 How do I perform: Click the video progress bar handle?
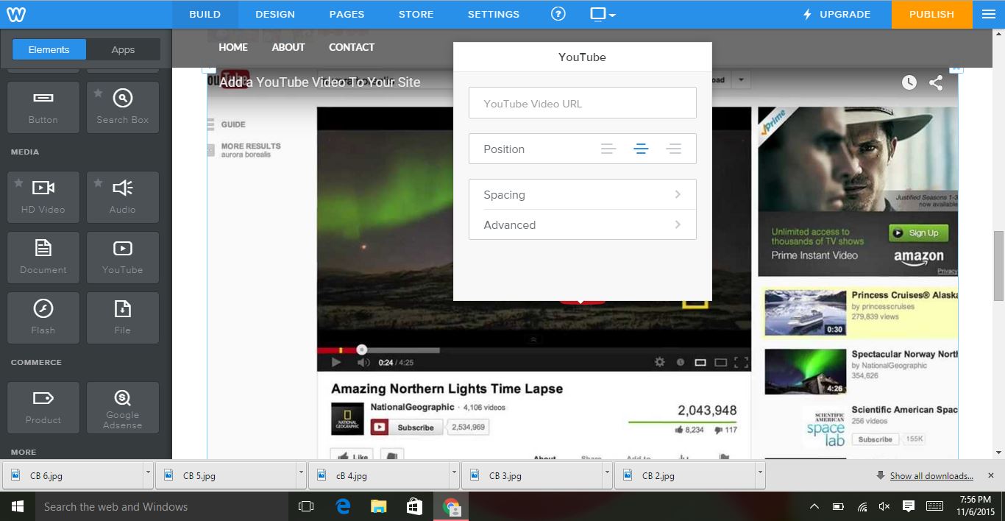(x=361, y=350)
